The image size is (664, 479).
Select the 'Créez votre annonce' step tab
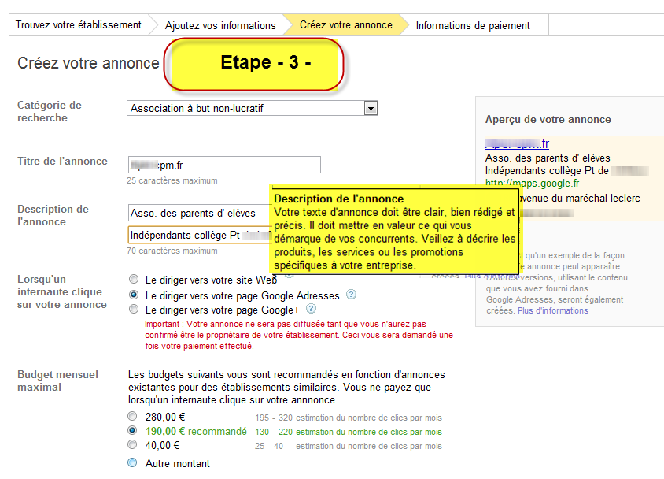346,25
